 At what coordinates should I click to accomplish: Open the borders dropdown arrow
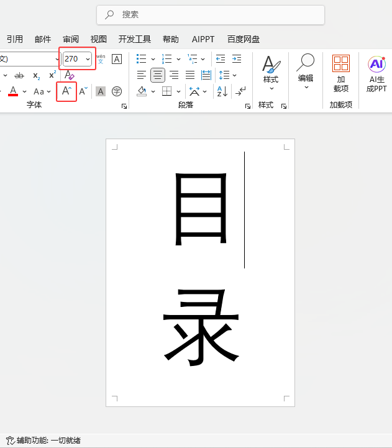178,92
